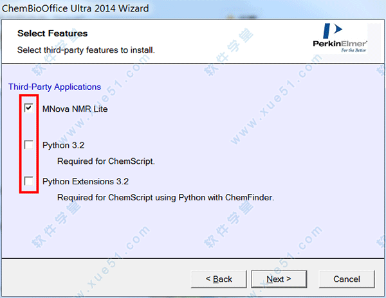Click the ChemBioOffice Ultra 2014 Wizard title
This screenshot has width=386, height=298.
pyautogui.click(x=75, y=8)
